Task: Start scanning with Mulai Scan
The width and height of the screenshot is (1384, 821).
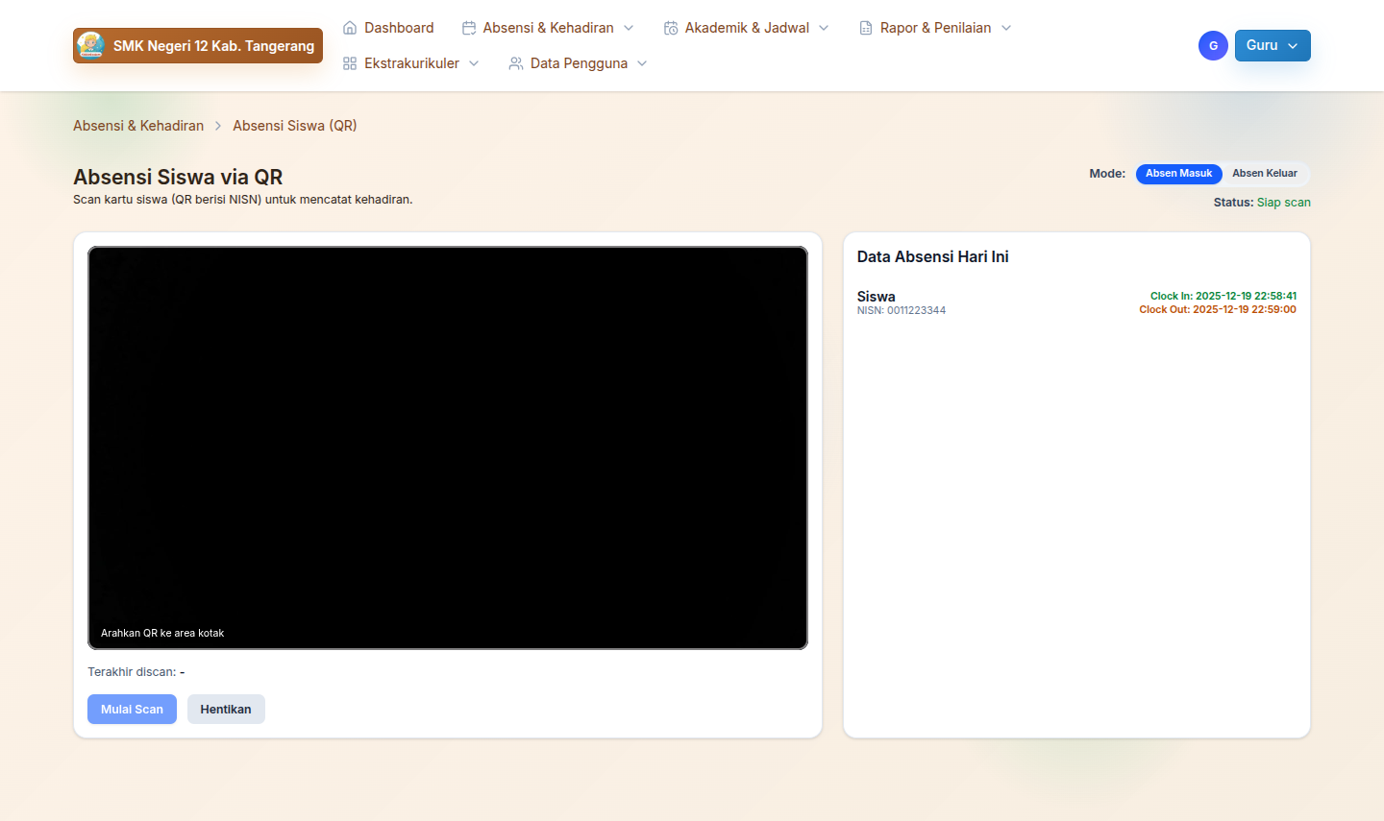Action: tap(132, 710)
